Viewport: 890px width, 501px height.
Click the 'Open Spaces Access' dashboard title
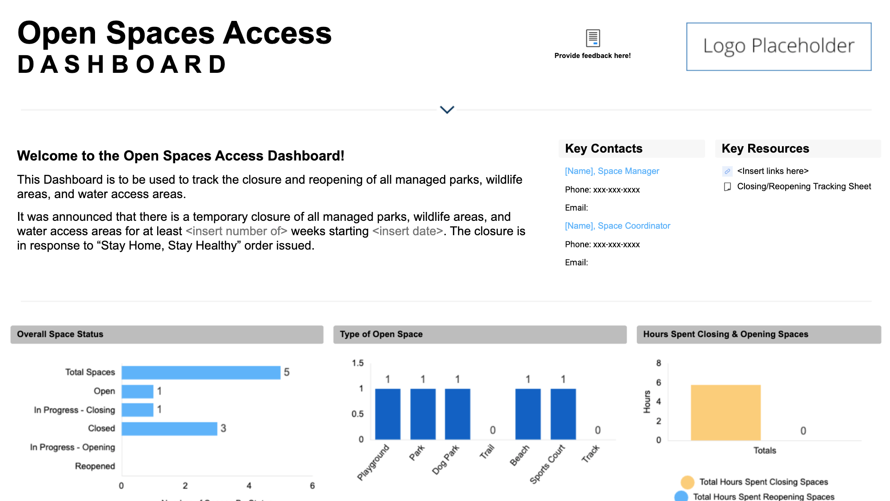(174, 33)
